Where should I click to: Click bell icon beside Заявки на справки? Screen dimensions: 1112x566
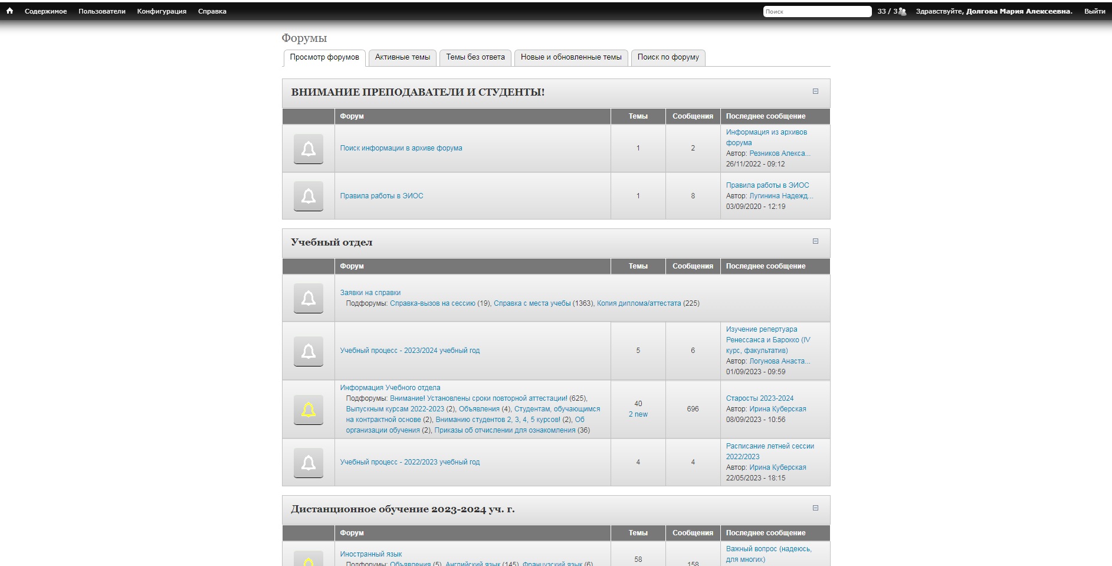tap(308, 298)
